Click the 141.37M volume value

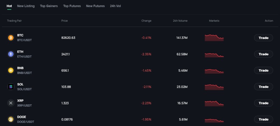[182, 38]
